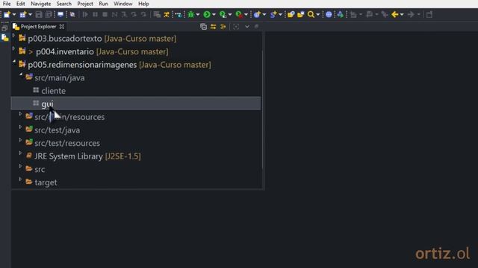Open the Navigate menu
The height and width of the screenshot is (268, 478).
41,4
